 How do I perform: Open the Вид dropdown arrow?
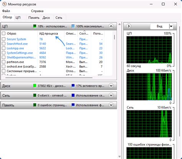coord(171,26)
